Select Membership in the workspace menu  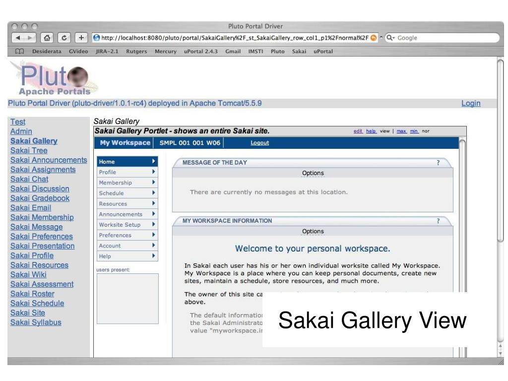point(127,183)
